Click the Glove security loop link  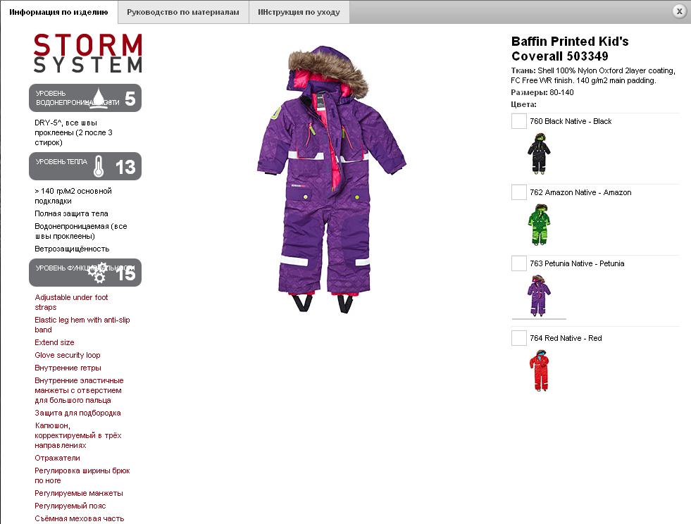pos(68,355)
